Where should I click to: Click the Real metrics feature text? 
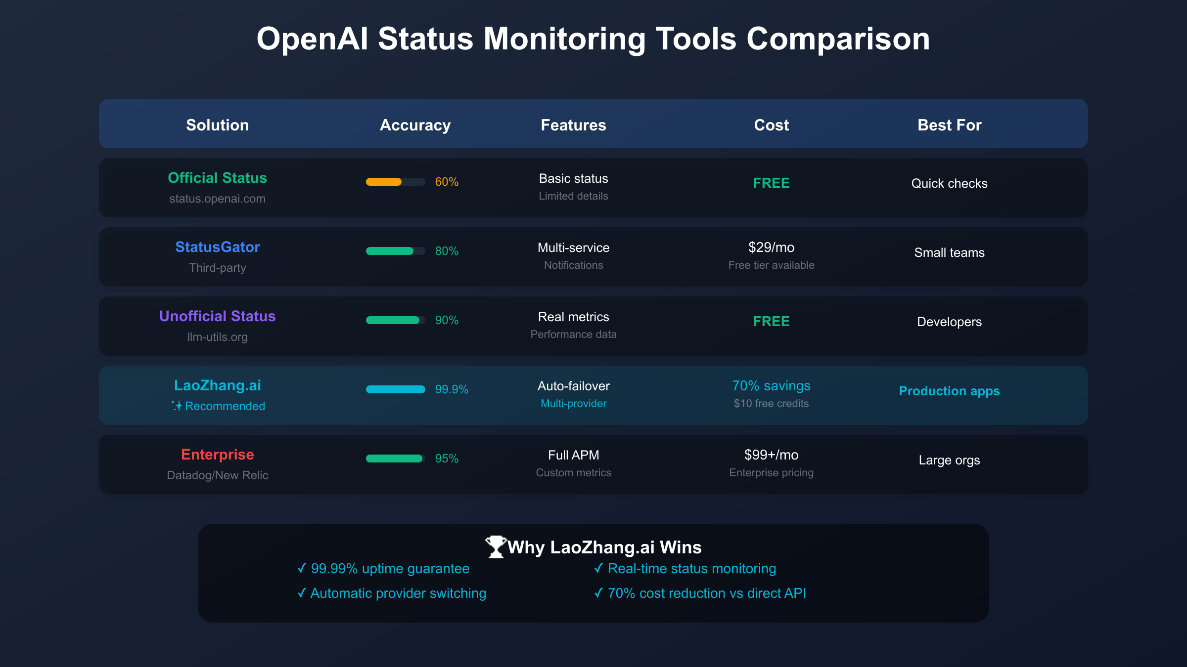(x=574, y=317)
